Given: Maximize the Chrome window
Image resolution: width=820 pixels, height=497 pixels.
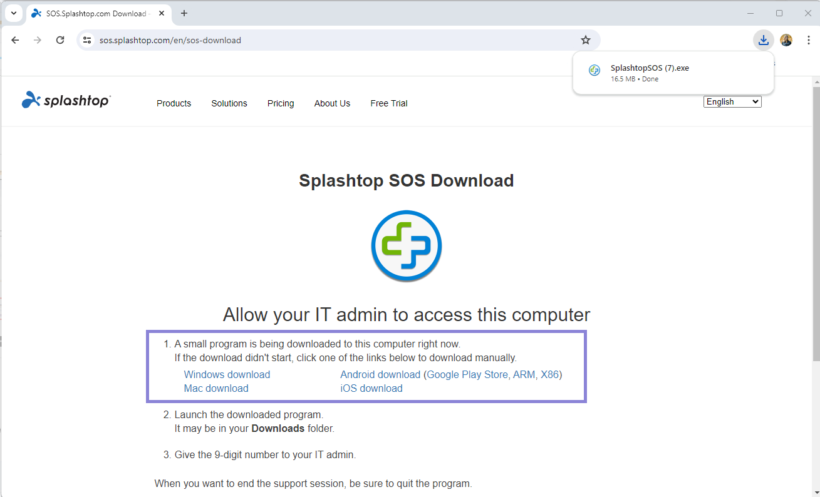Looking at the screenshot, I should click(779, 13).
